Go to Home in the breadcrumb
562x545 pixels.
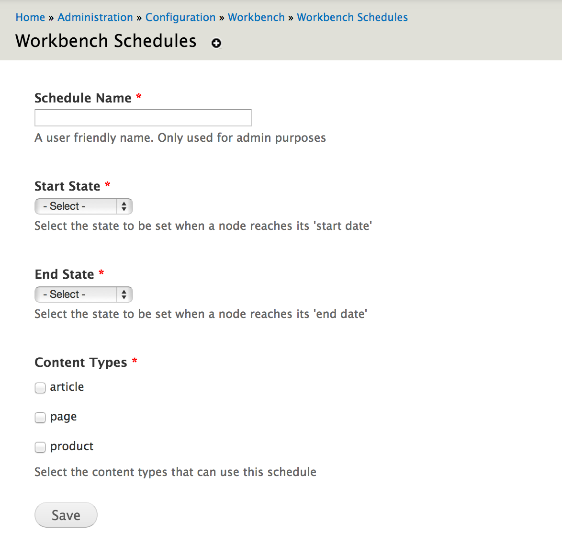click(x=31, y=17)
